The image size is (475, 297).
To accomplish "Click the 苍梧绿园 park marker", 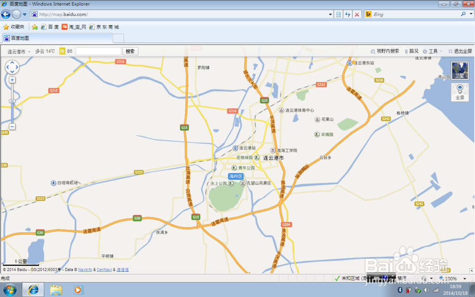I will (x=257, y=158).
